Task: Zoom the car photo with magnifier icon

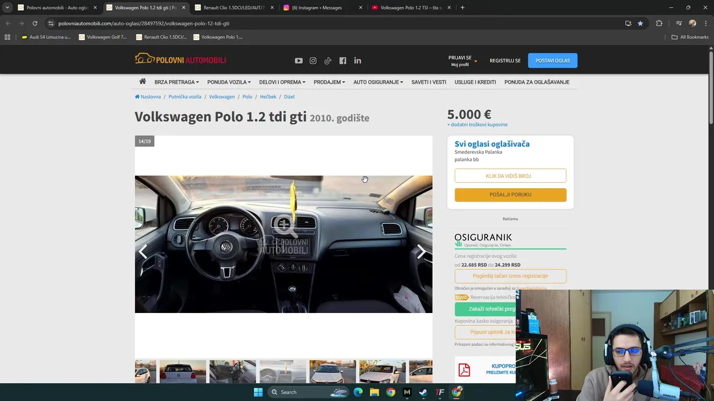Action: (284, 226)
